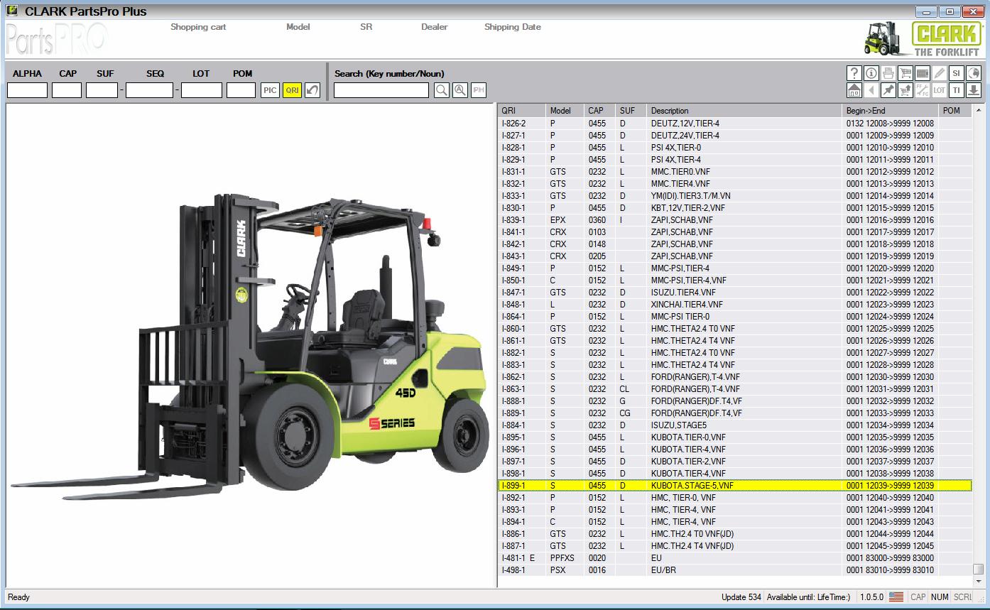
Task: Sort by the Begin->End column header
Action: [x=891, y=111]
